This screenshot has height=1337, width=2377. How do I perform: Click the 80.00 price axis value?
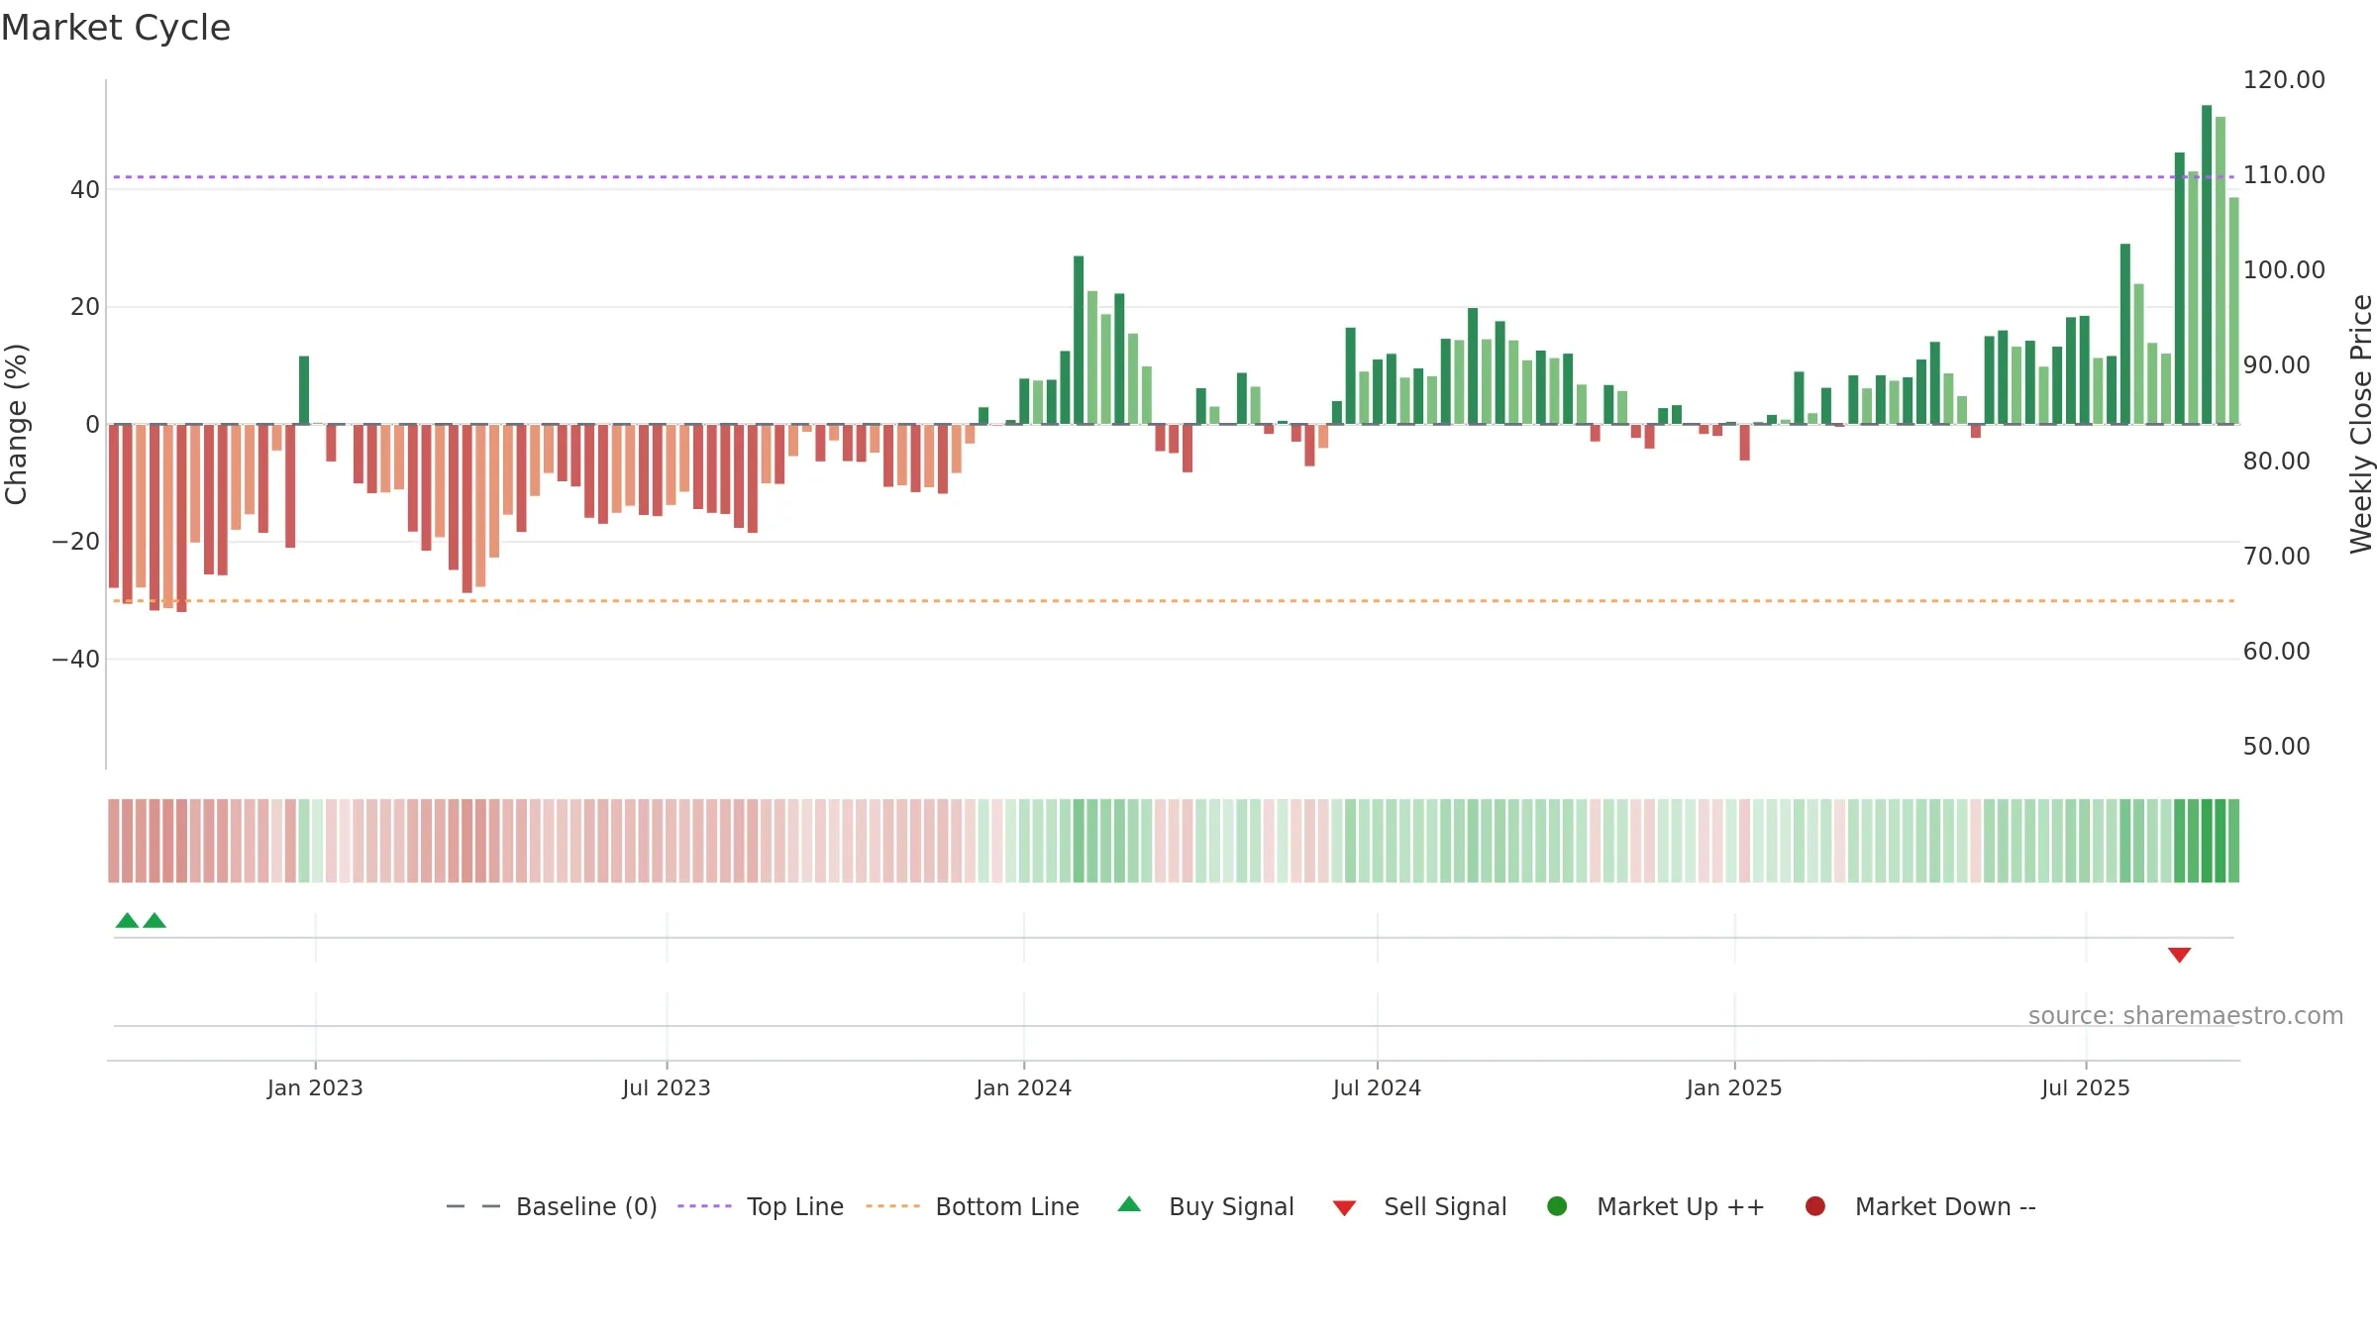point(2276,462)
